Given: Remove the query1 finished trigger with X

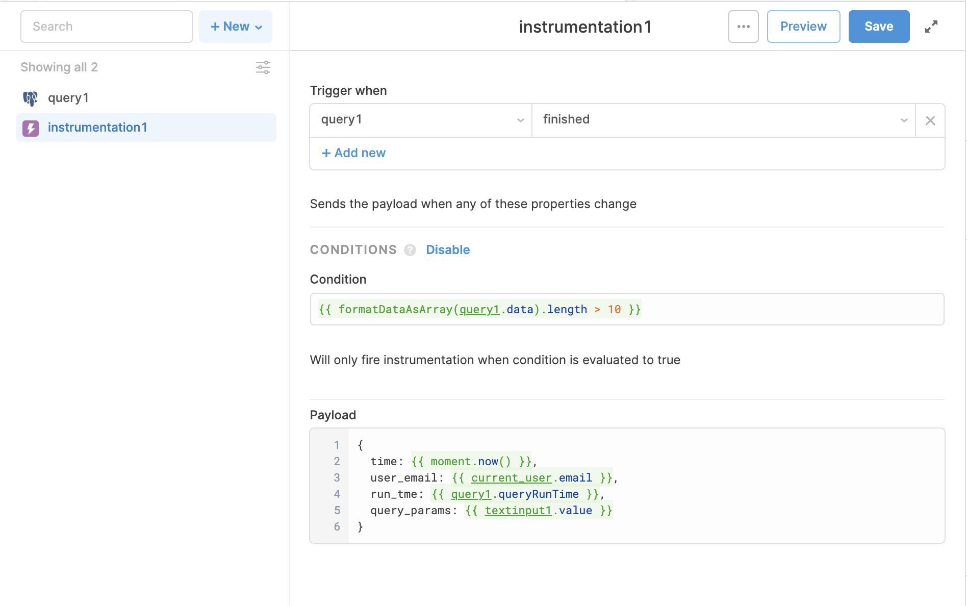Looking at the screenshot, I should click(x=930, y=120).
